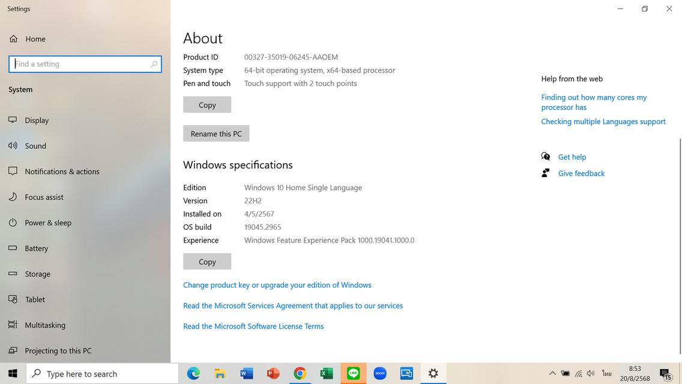Viewport: 682px width, 384px height.
Task: Read the Microsoft Services Agreement link
Action: coord(293,306)
